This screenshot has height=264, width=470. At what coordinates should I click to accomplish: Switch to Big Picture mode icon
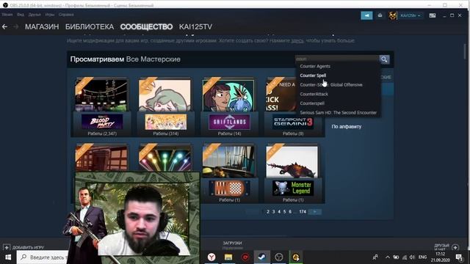[433, 15]
